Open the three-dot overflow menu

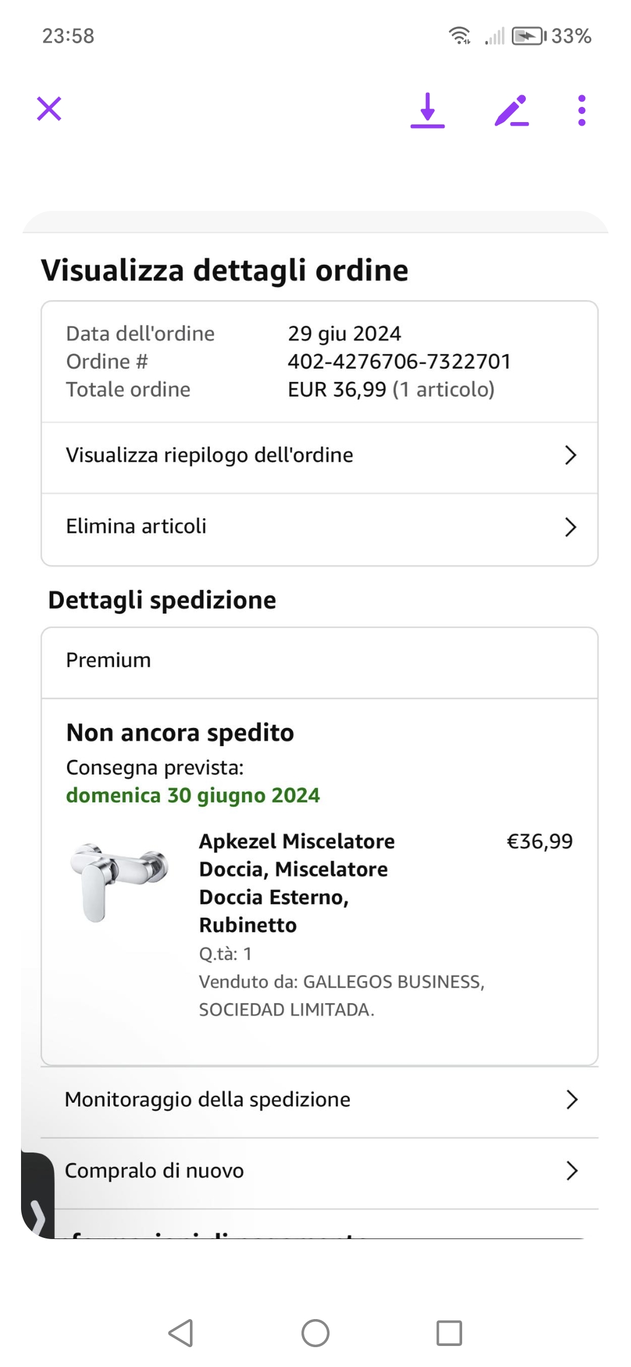click(581, 110)
